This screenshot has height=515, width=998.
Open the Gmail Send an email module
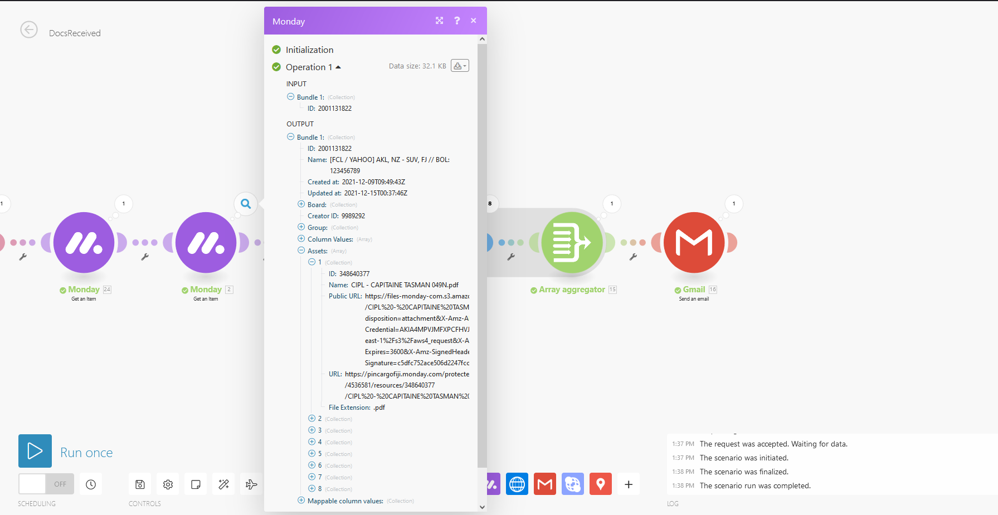click(694, 242)
